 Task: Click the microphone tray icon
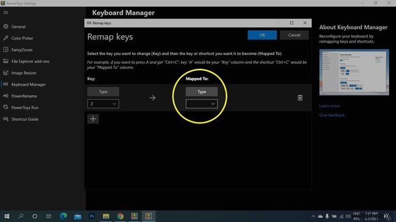[327, 216]
